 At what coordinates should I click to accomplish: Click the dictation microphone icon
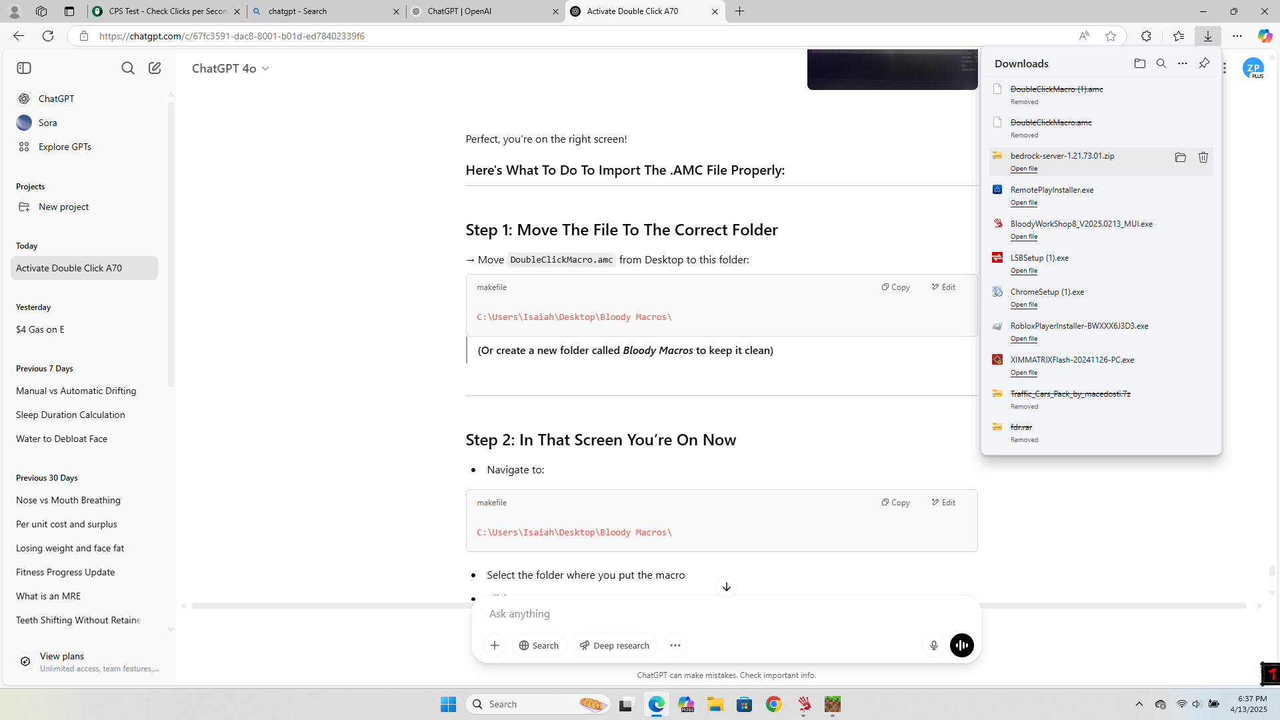tap(933, 645)
